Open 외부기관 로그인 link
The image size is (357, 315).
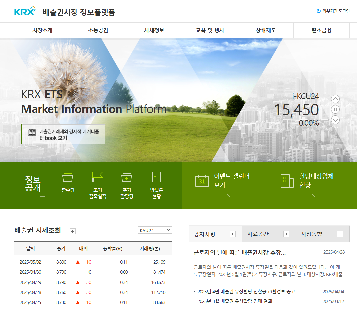tap(336, 11)
